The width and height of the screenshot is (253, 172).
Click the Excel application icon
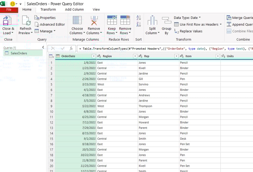click(x=3, y=4)
